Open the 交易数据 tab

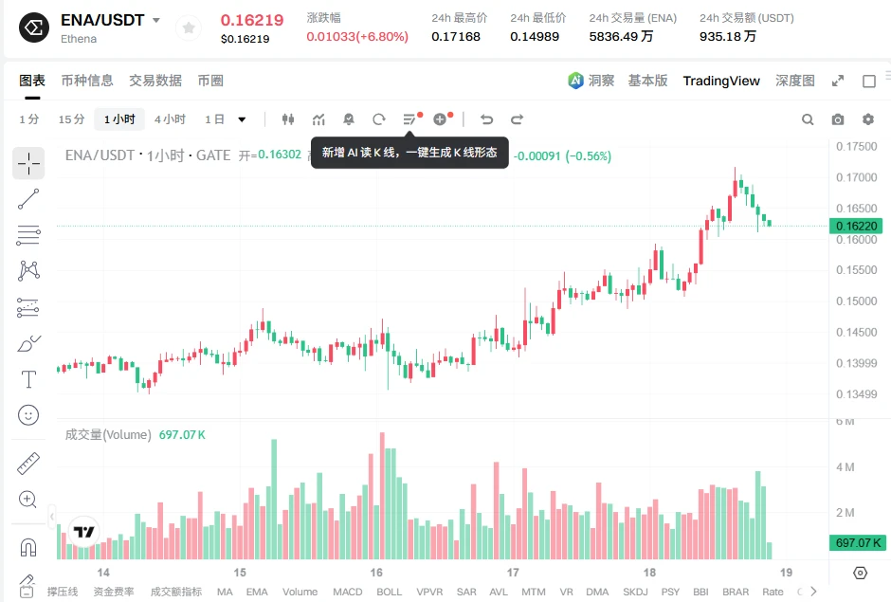[155, 81]
